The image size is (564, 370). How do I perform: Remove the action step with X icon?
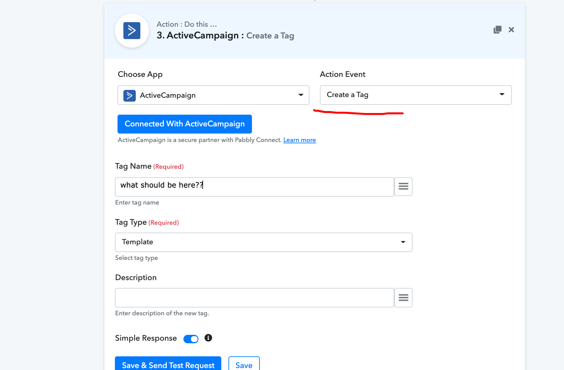[511, 30]
